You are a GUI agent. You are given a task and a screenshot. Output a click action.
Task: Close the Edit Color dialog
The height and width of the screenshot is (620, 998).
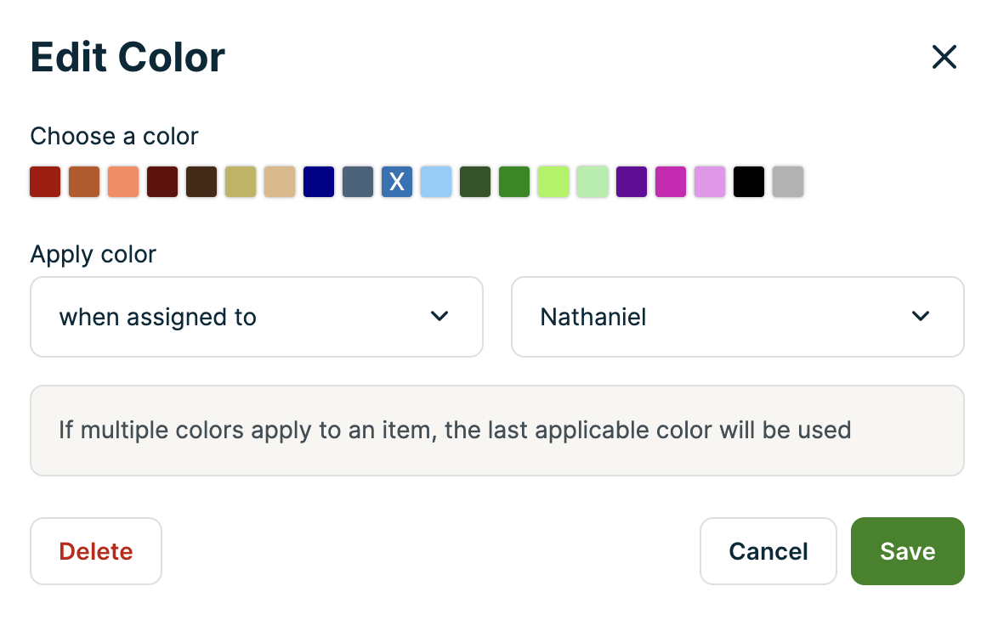[944, 57]
